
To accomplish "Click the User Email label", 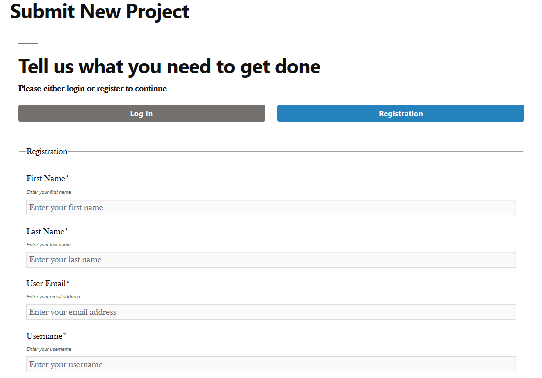I will (x=46, y=283).
